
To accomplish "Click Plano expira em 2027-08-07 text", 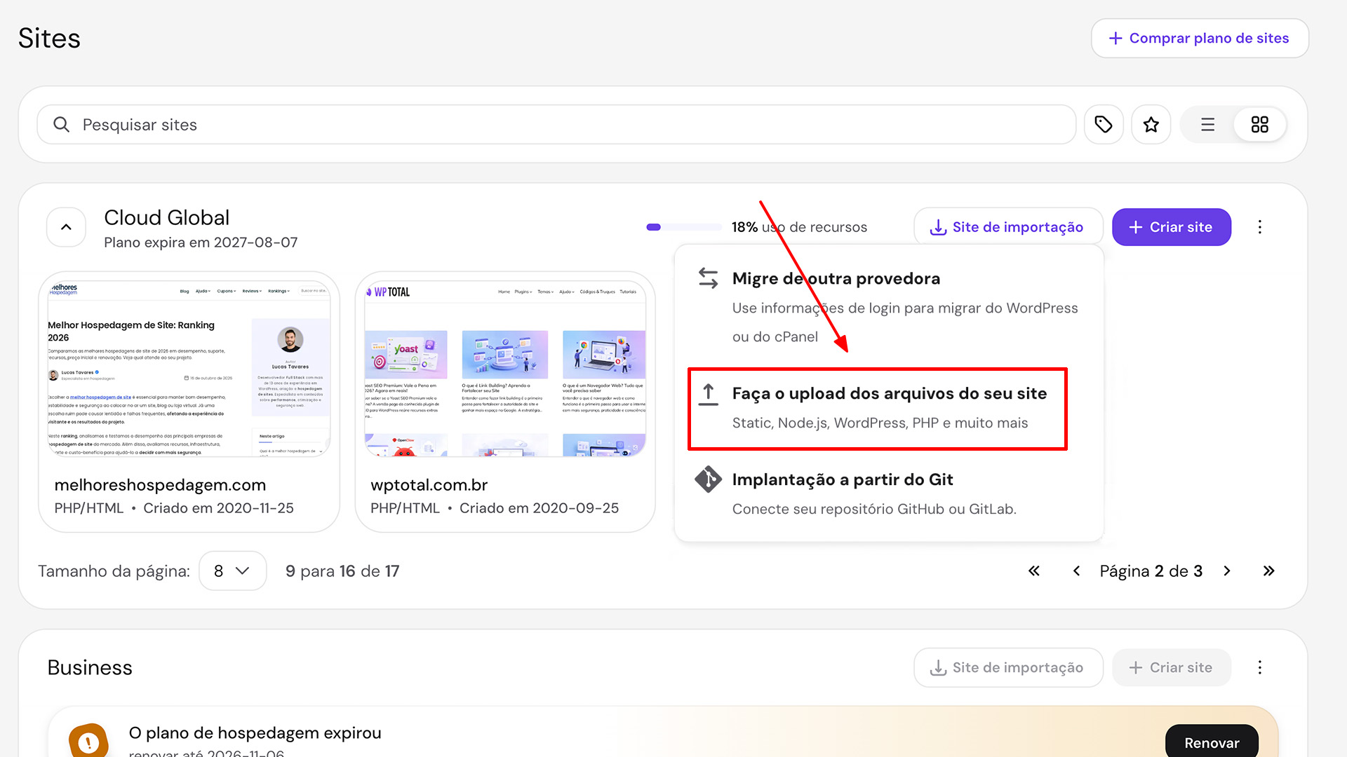I will (201, 243).
